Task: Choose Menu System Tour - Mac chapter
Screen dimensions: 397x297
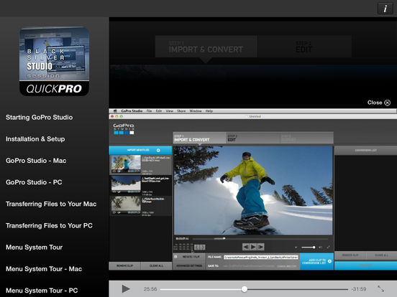Action: point(44,269)
